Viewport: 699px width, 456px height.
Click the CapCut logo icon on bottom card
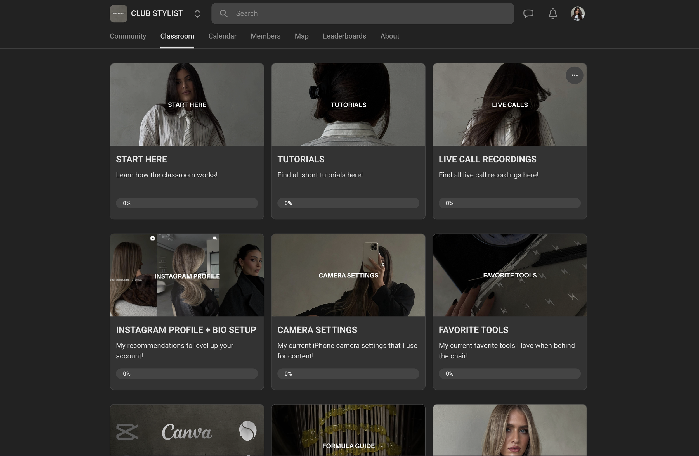pyautogui.click(x=127, y=432)
